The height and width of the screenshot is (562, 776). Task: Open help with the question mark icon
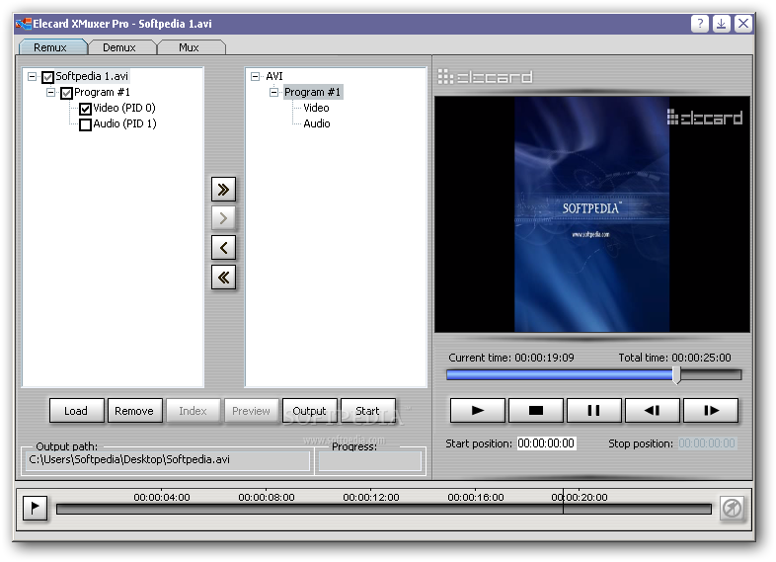click(700, 24)
